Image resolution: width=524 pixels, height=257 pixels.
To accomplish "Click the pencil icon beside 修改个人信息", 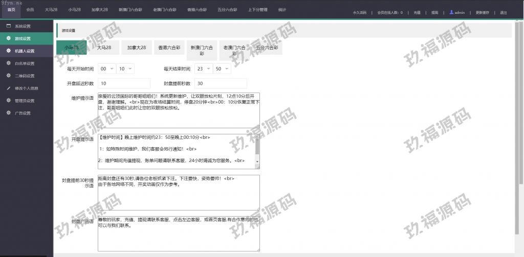I will pyautogui.click(x=9, y=88).
